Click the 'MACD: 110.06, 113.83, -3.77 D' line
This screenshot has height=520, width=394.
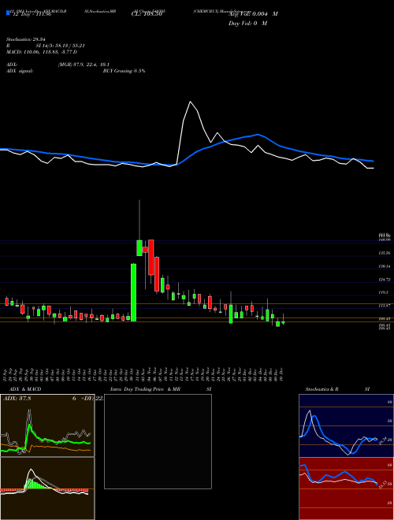point(42,52)
